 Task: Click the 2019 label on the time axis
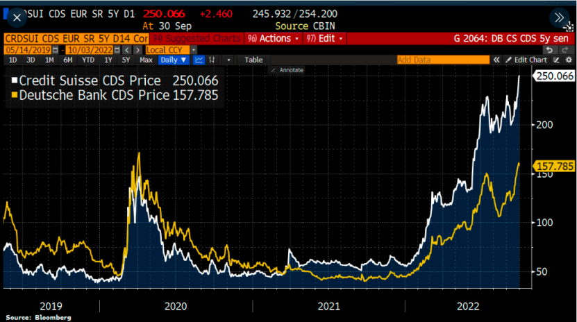click(51, 306)
